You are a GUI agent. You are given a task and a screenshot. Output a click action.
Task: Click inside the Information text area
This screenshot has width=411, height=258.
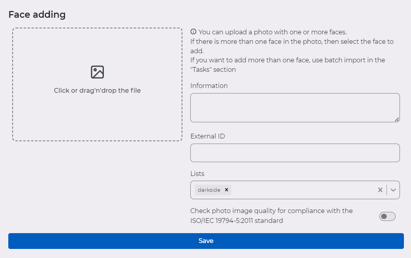295,107
